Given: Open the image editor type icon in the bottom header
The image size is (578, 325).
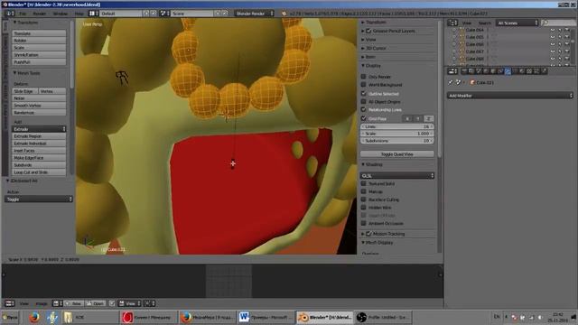Looking at the screenshot, I should [10, 303].
